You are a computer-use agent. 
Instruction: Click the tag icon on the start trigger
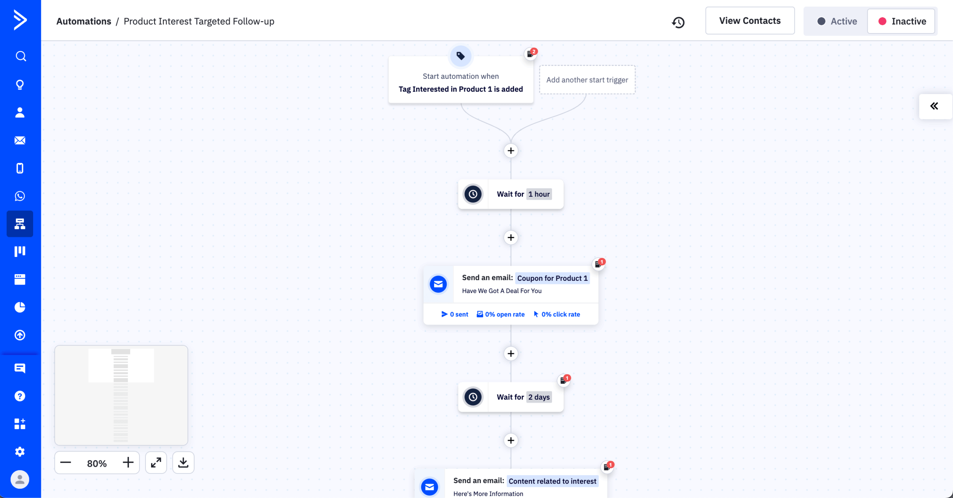[x=461, y=56]
